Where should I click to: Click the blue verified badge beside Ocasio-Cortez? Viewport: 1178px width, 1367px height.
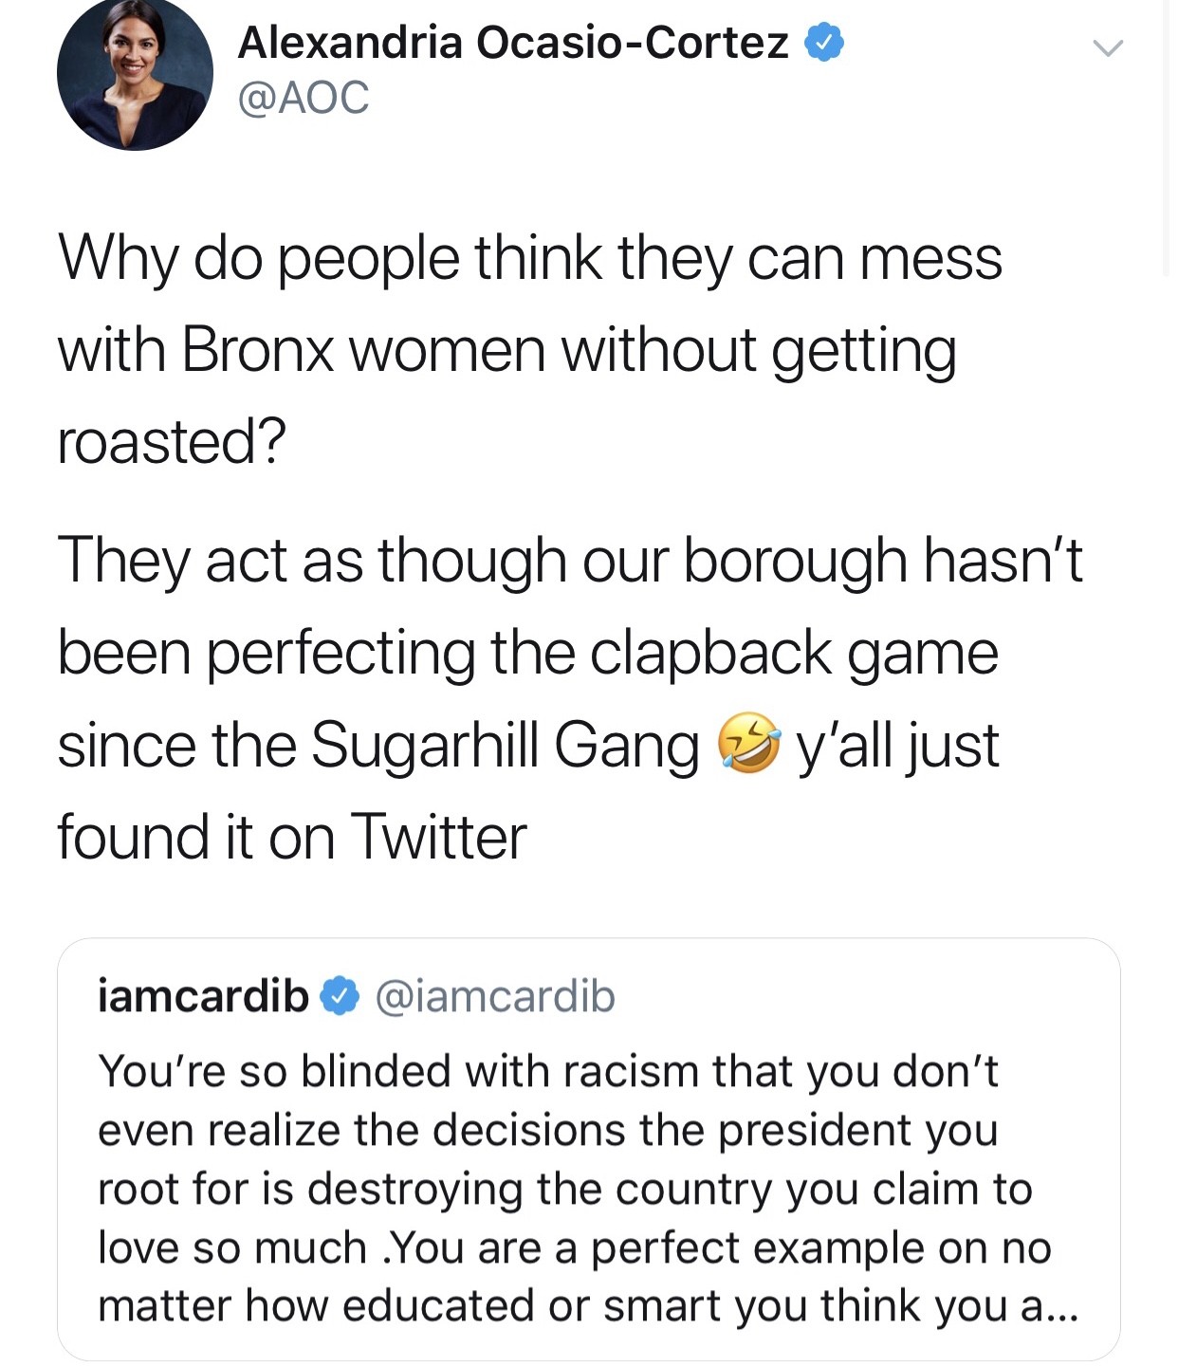click(x=824, y=44)
